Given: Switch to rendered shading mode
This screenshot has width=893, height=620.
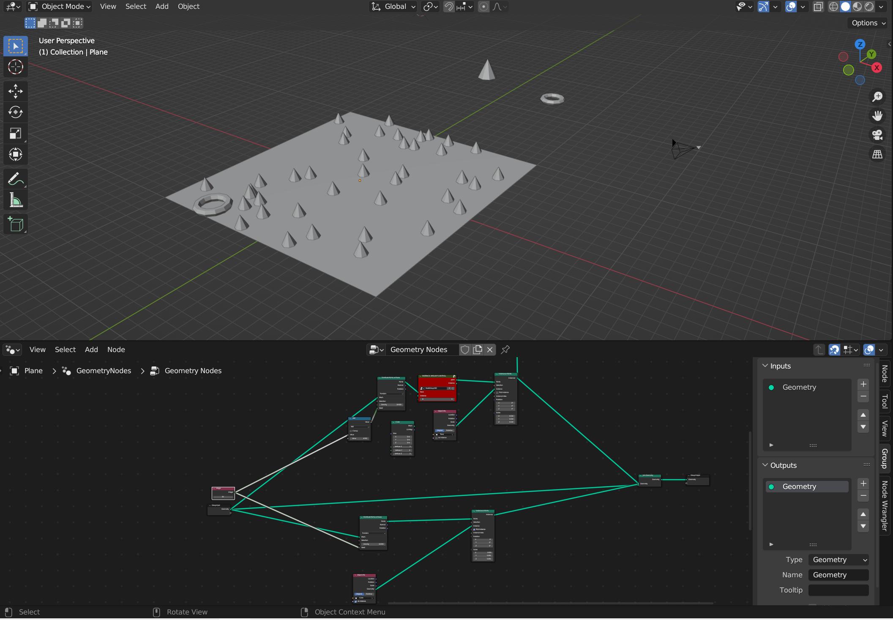Looking at the screenshot, I should click(869, 6).
